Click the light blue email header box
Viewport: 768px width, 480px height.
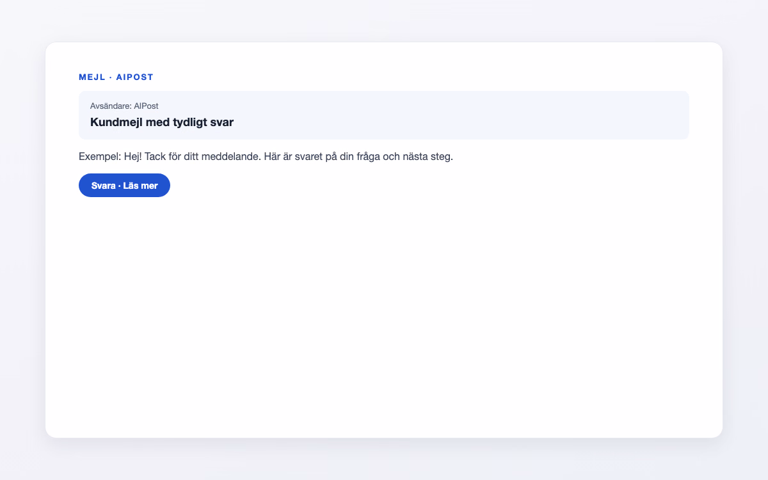tap(384, 115)
